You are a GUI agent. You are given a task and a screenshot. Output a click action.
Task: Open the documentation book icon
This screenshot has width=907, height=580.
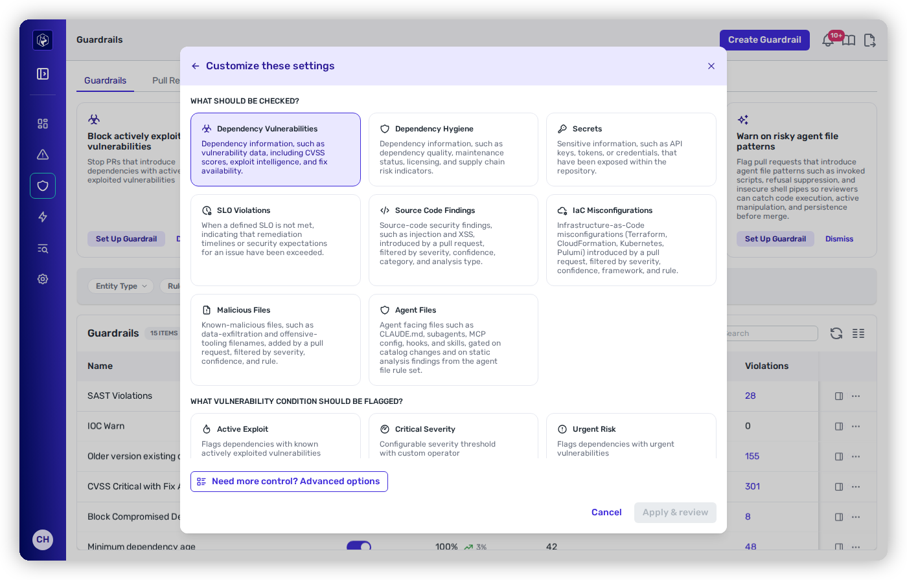(x=849, y=40)
